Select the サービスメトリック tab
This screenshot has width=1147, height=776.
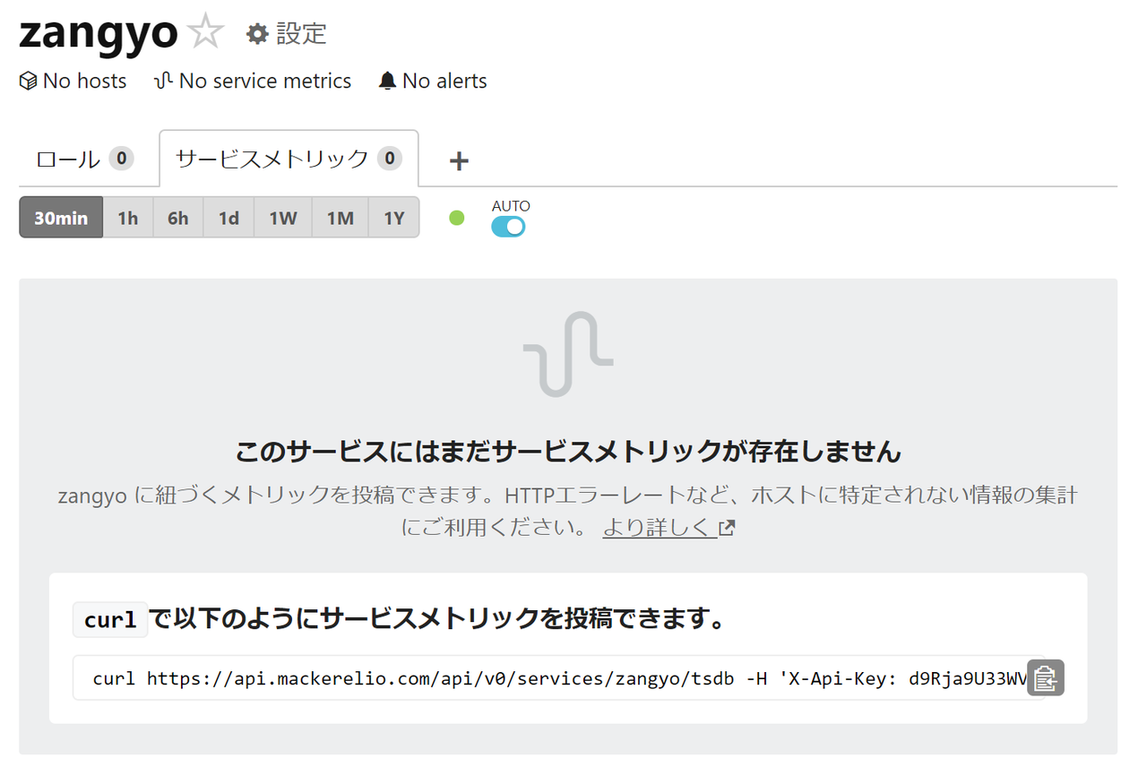pos(289,159)
